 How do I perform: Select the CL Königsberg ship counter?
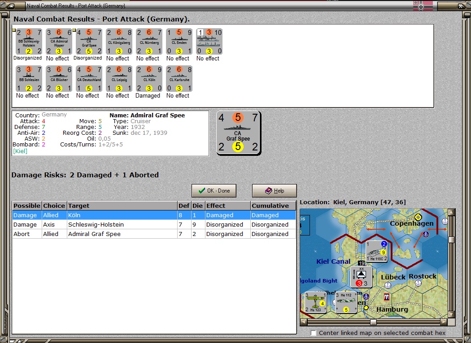pos(119,42)
